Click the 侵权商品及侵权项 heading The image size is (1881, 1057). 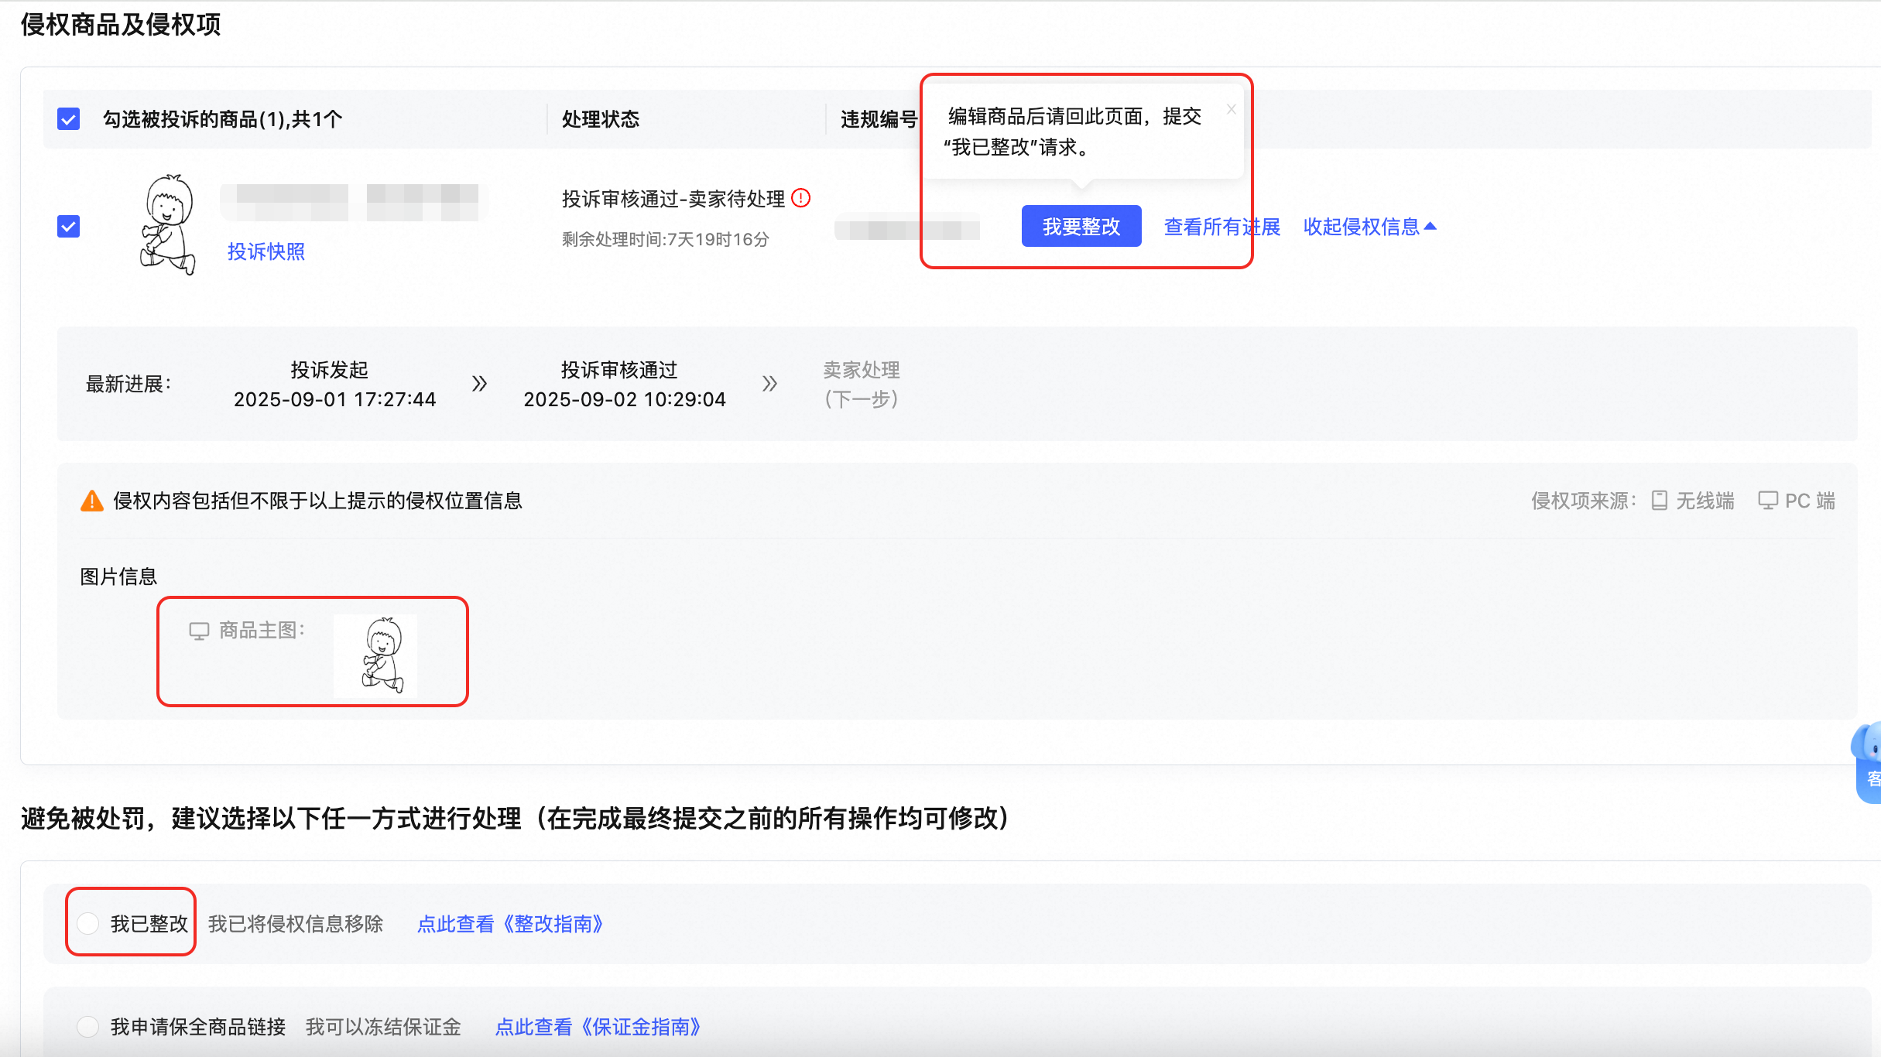point(121,25)
